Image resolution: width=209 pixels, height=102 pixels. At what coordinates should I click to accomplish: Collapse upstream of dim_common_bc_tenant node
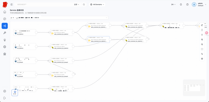50,61
